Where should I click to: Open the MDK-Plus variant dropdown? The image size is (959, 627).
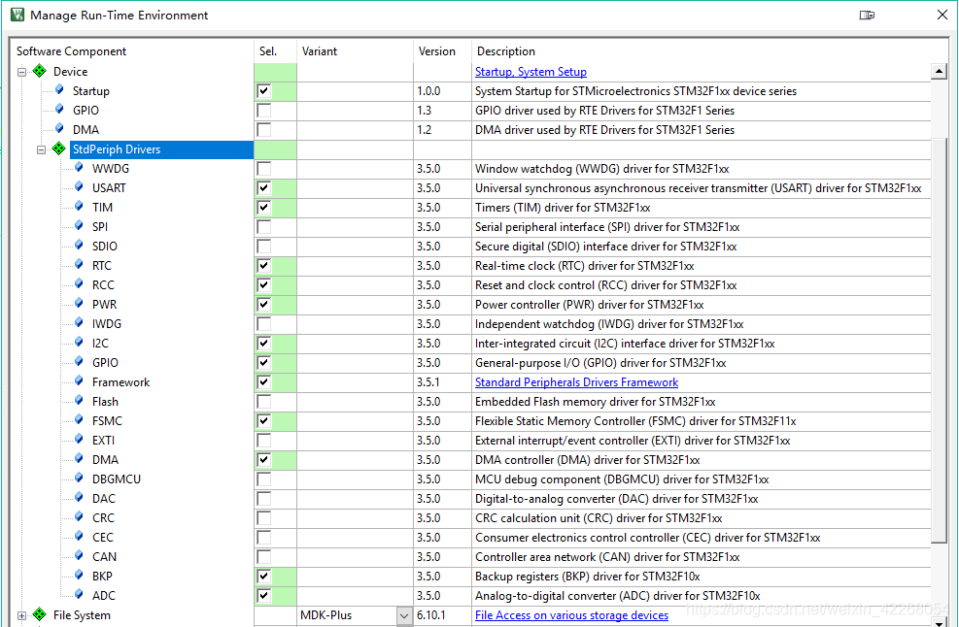tap(403, 616)
